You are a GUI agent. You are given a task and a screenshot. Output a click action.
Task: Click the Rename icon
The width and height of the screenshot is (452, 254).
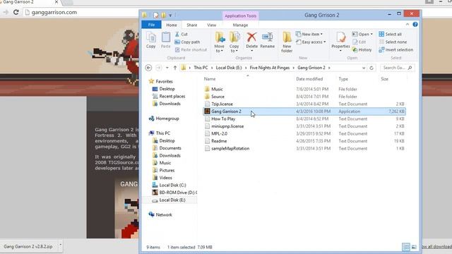click(268, 37)
